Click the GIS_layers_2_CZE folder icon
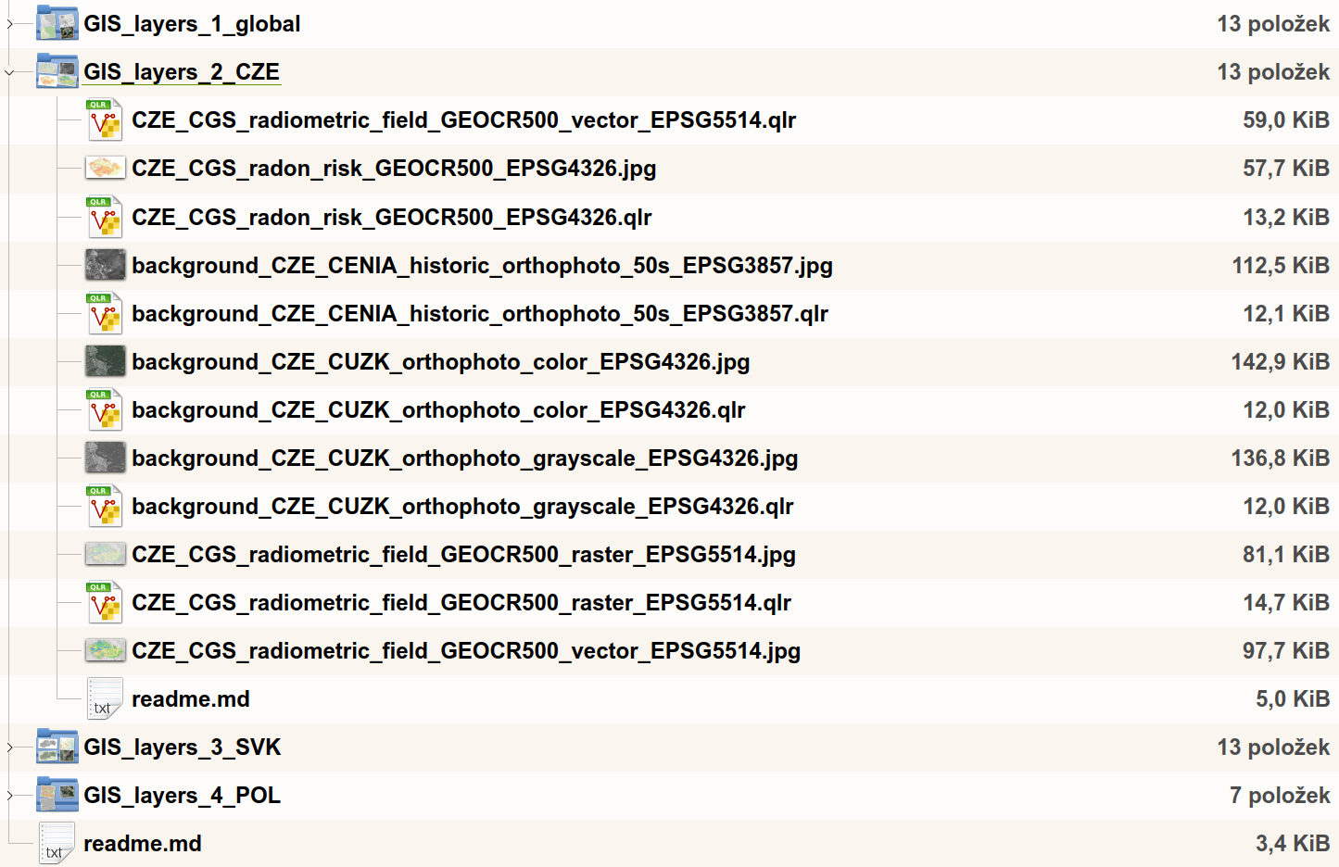Image resolution: width=1339 pixels, height=867 pixels. (x=57, y=72)
